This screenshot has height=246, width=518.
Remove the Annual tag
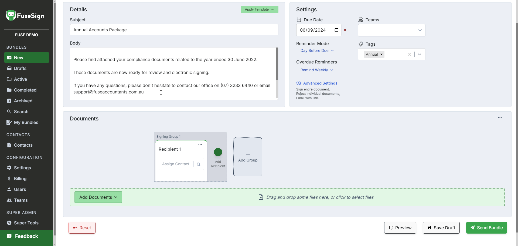pyautogui.click(x=381, y=54)
